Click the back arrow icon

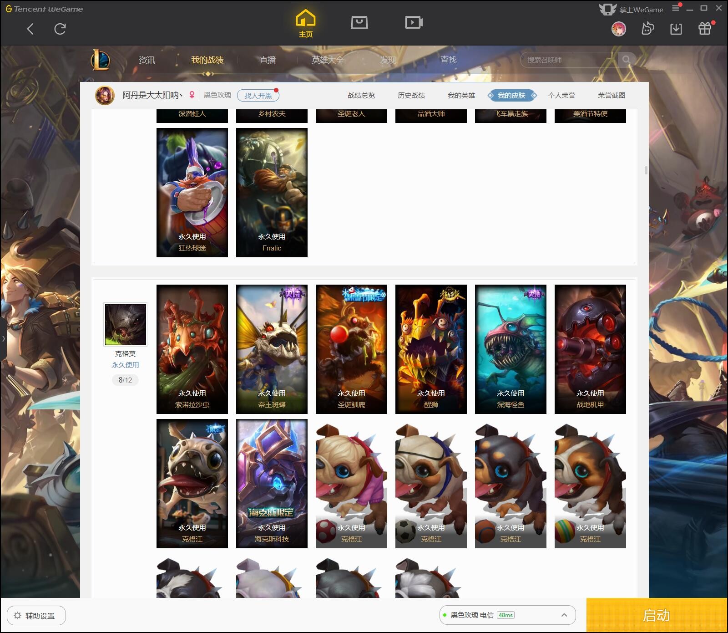[x=30, y=29]
